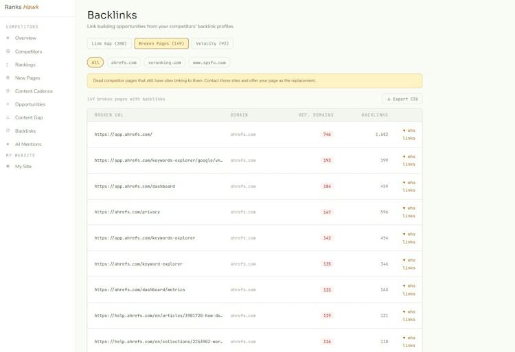Click the 193 referring domains badge
This screenshot has height=352, width=515.
[x=327, y=160]
